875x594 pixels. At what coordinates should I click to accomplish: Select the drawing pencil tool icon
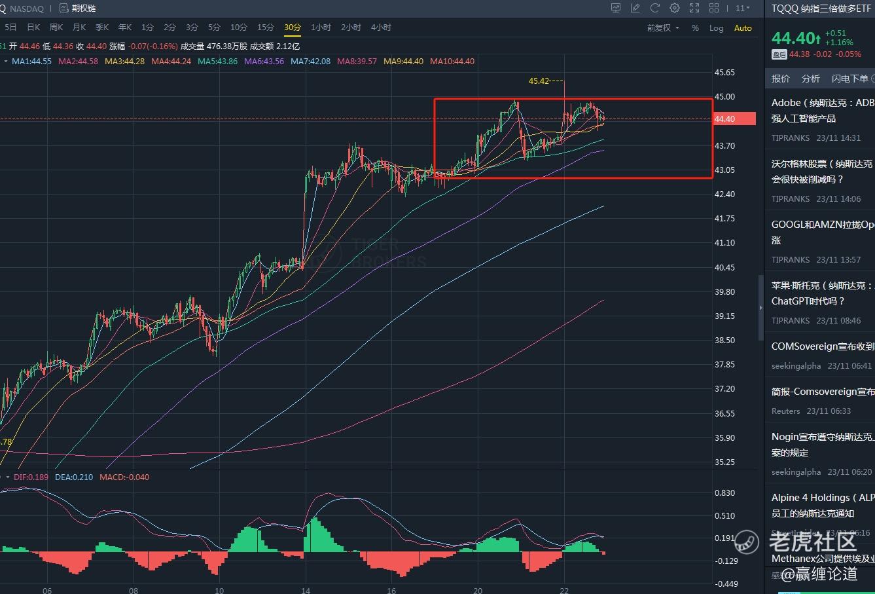tap(635, 9)
